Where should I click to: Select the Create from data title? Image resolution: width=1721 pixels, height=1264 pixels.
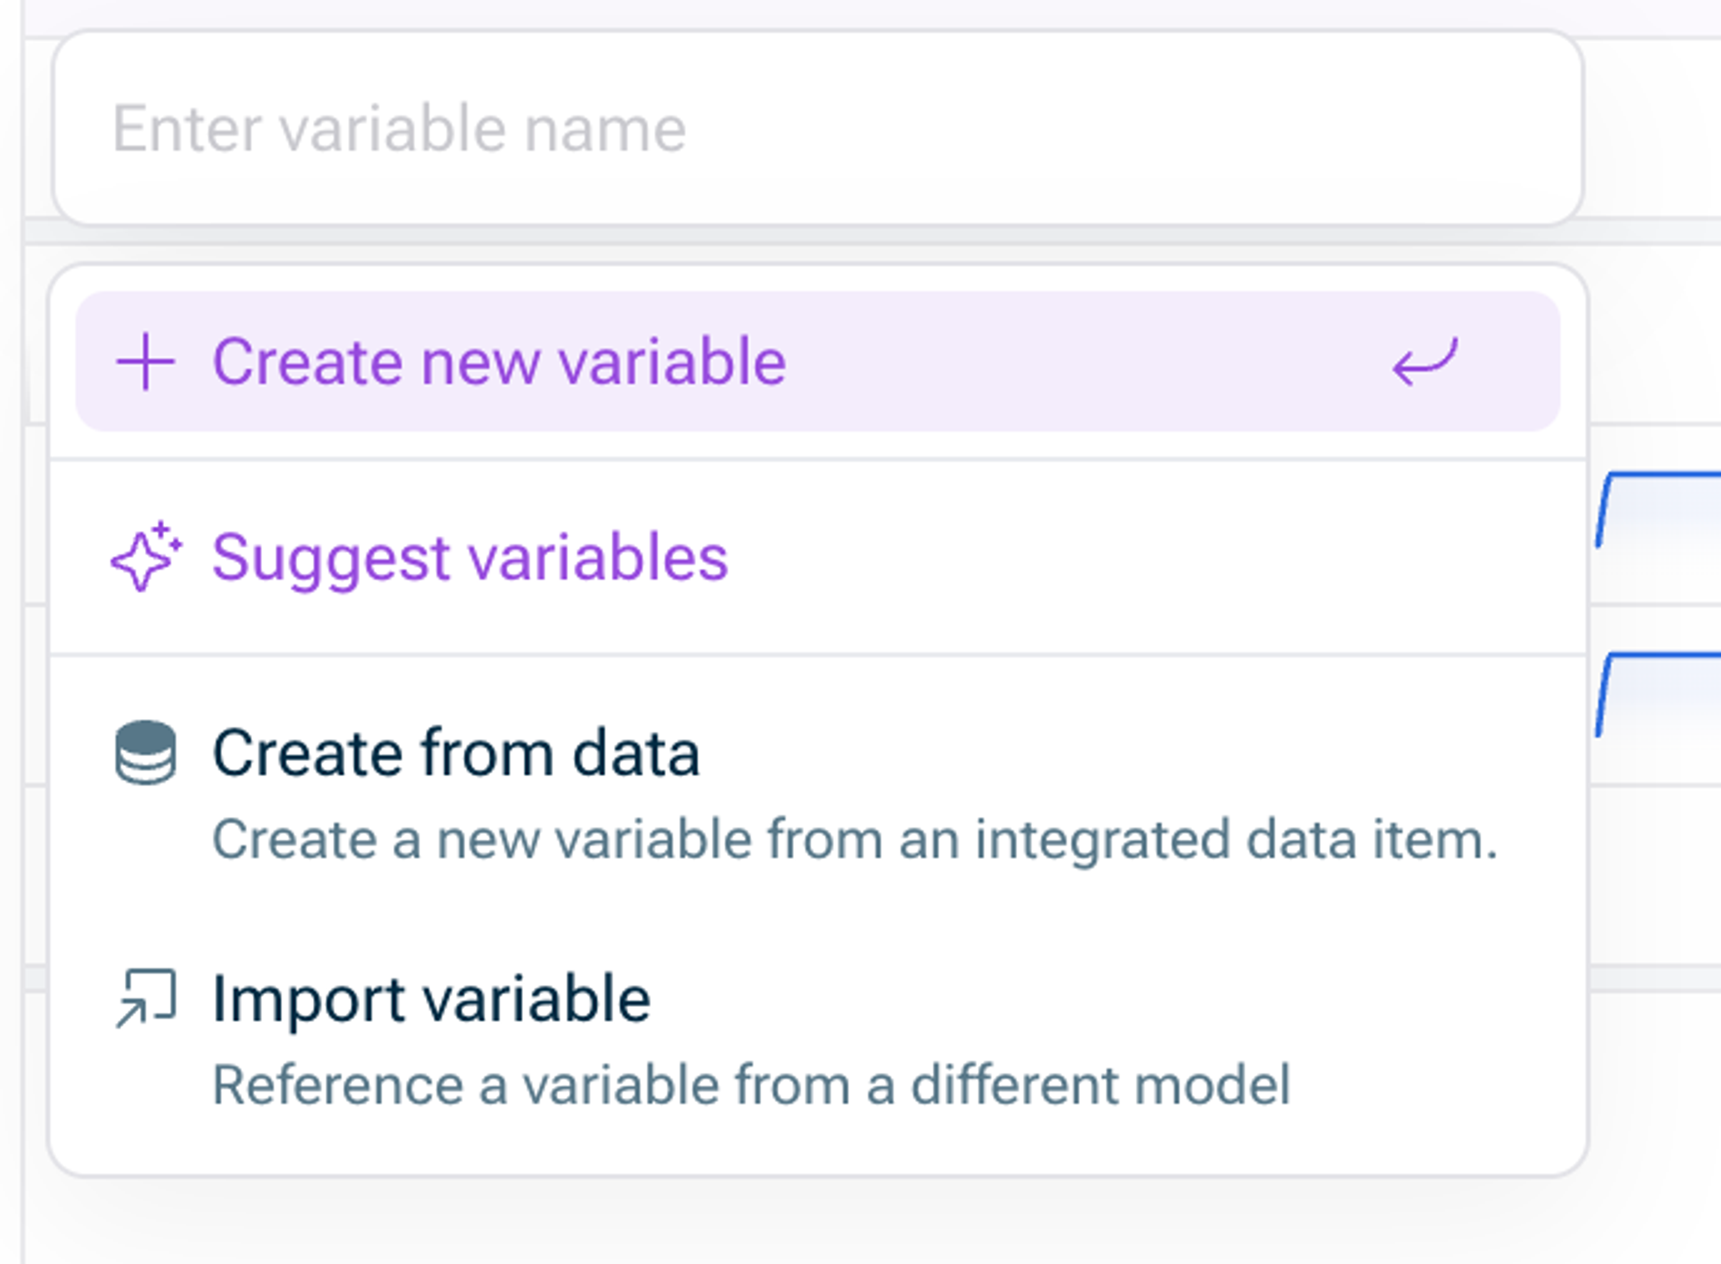tap(455, 753)
